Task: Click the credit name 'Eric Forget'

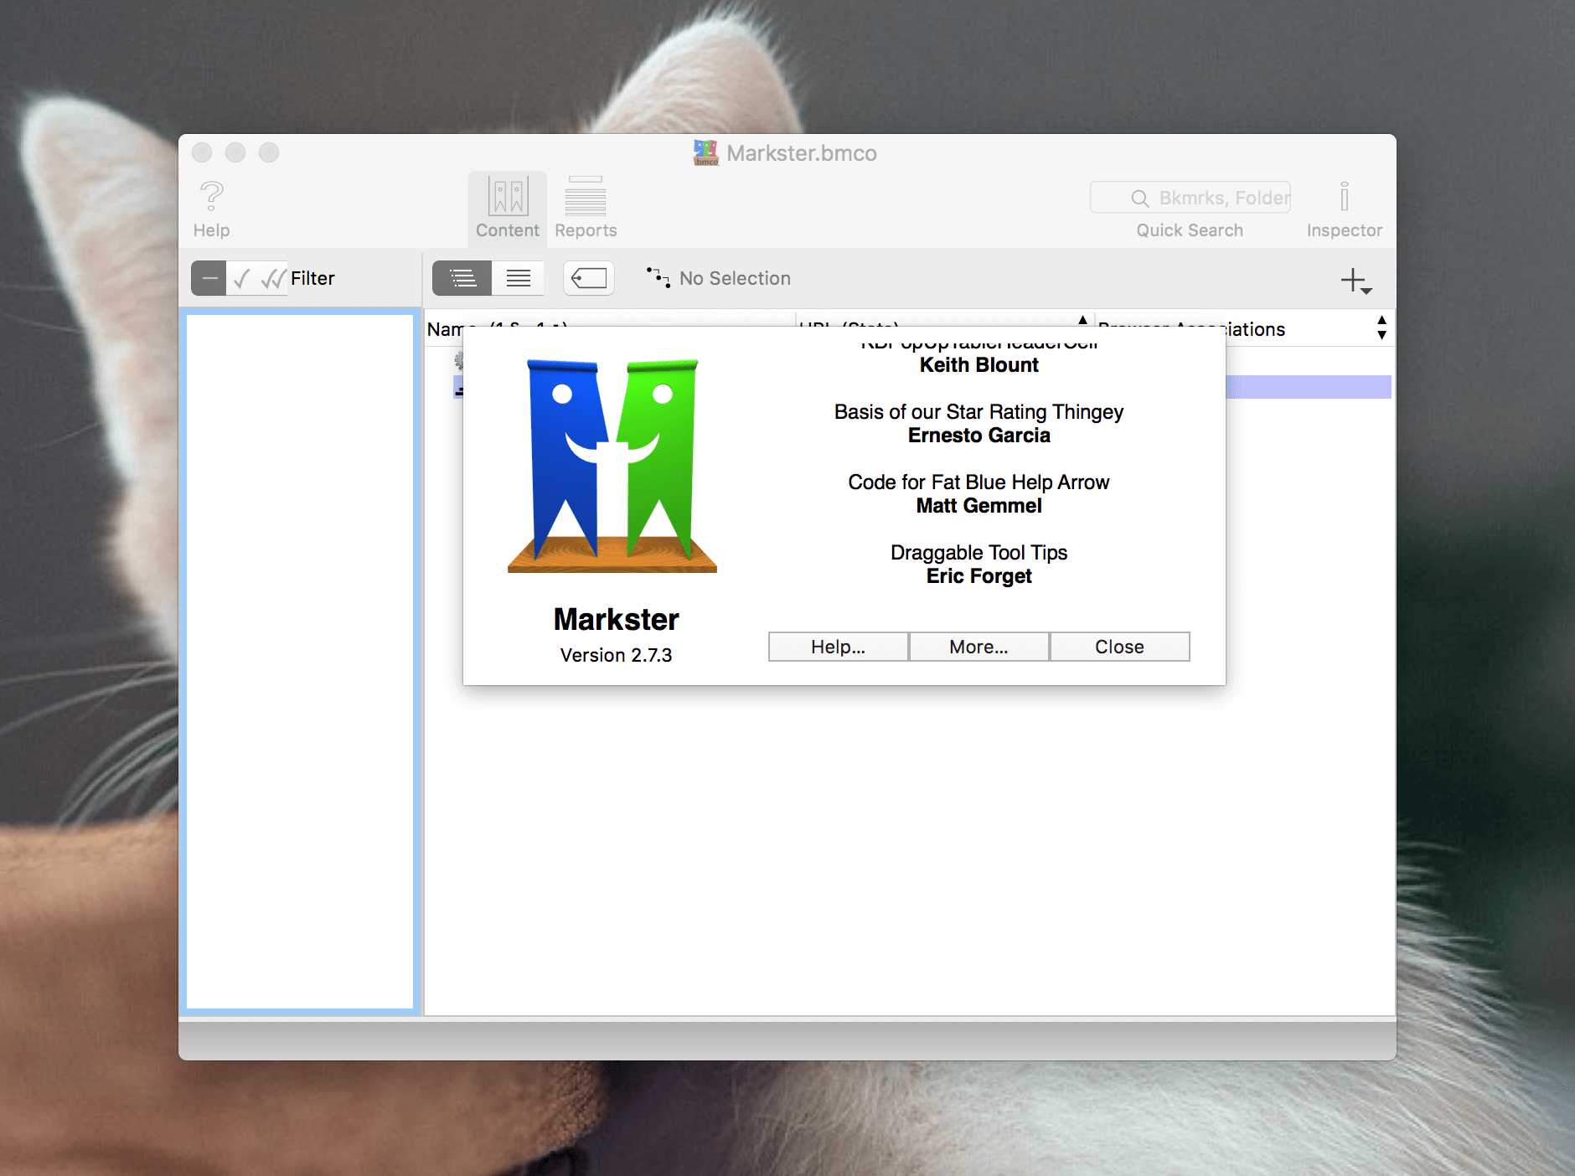Action: click(979, 576)
